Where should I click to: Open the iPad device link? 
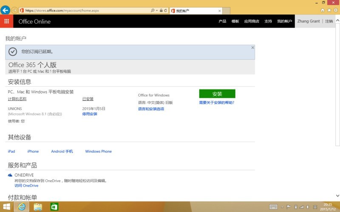pos(11,151)
